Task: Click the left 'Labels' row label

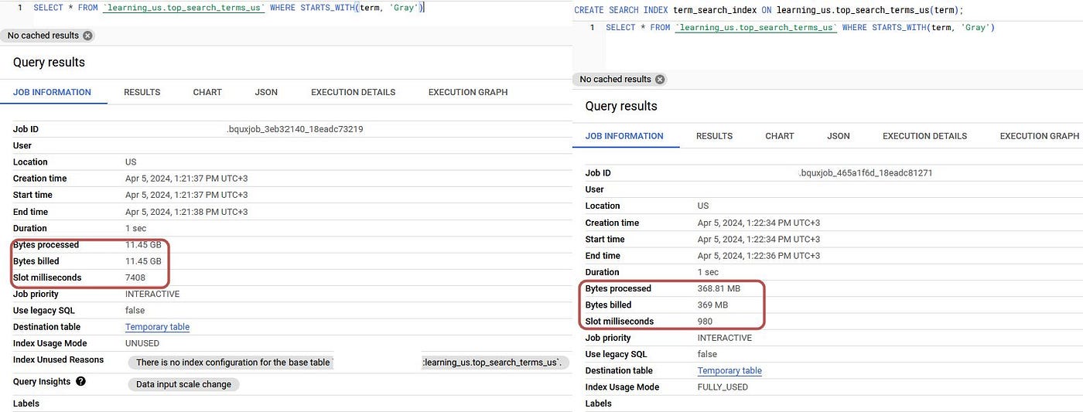Action: point(26,403)
